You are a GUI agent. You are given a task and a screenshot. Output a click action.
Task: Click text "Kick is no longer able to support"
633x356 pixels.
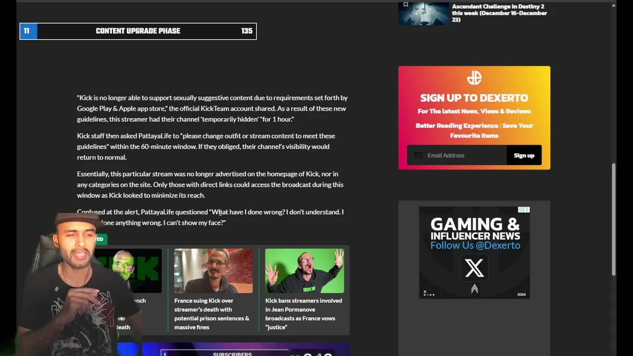click(127, 98)
